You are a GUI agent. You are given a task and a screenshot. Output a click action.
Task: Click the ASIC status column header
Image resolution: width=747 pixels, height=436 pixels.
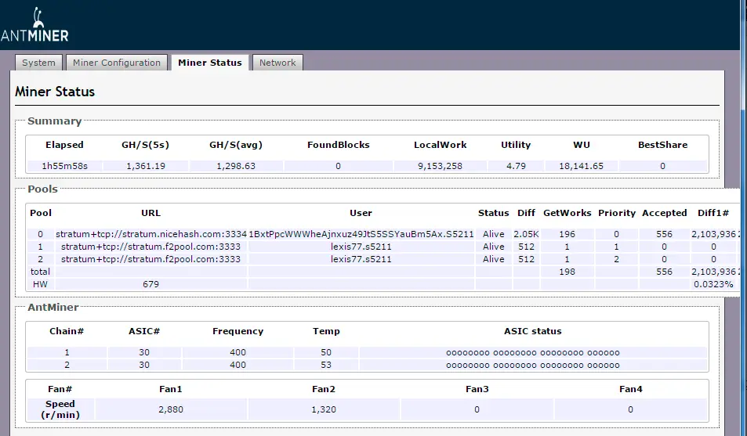[x=532, y=331]
